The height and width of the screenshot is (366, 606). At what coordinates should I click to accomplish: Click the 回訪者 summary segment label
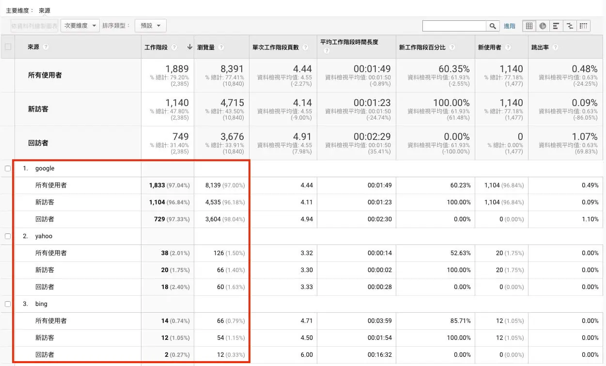coord(38,143)
